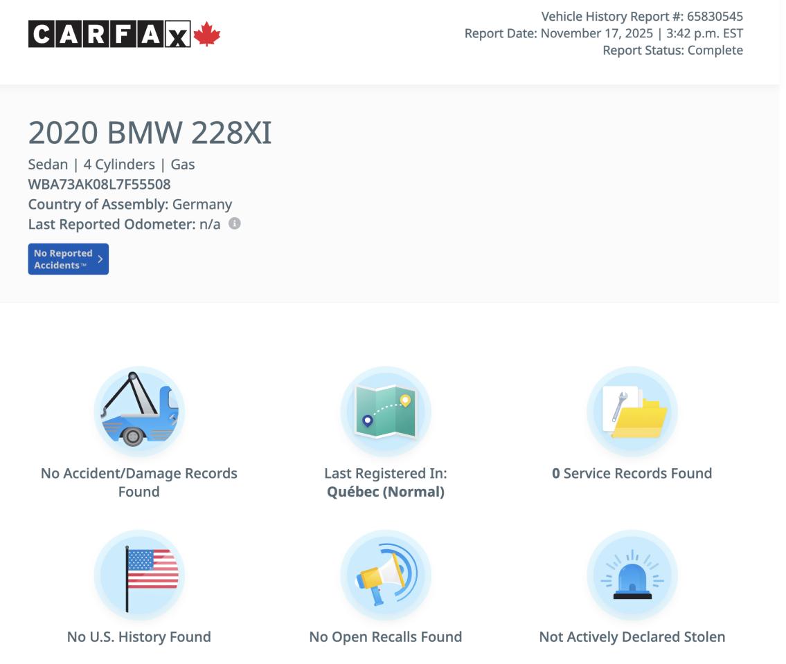The width and height of the screenshot is (786, 664).
Task: Open the yellow service records folder icon
Action: pos(632,411)
